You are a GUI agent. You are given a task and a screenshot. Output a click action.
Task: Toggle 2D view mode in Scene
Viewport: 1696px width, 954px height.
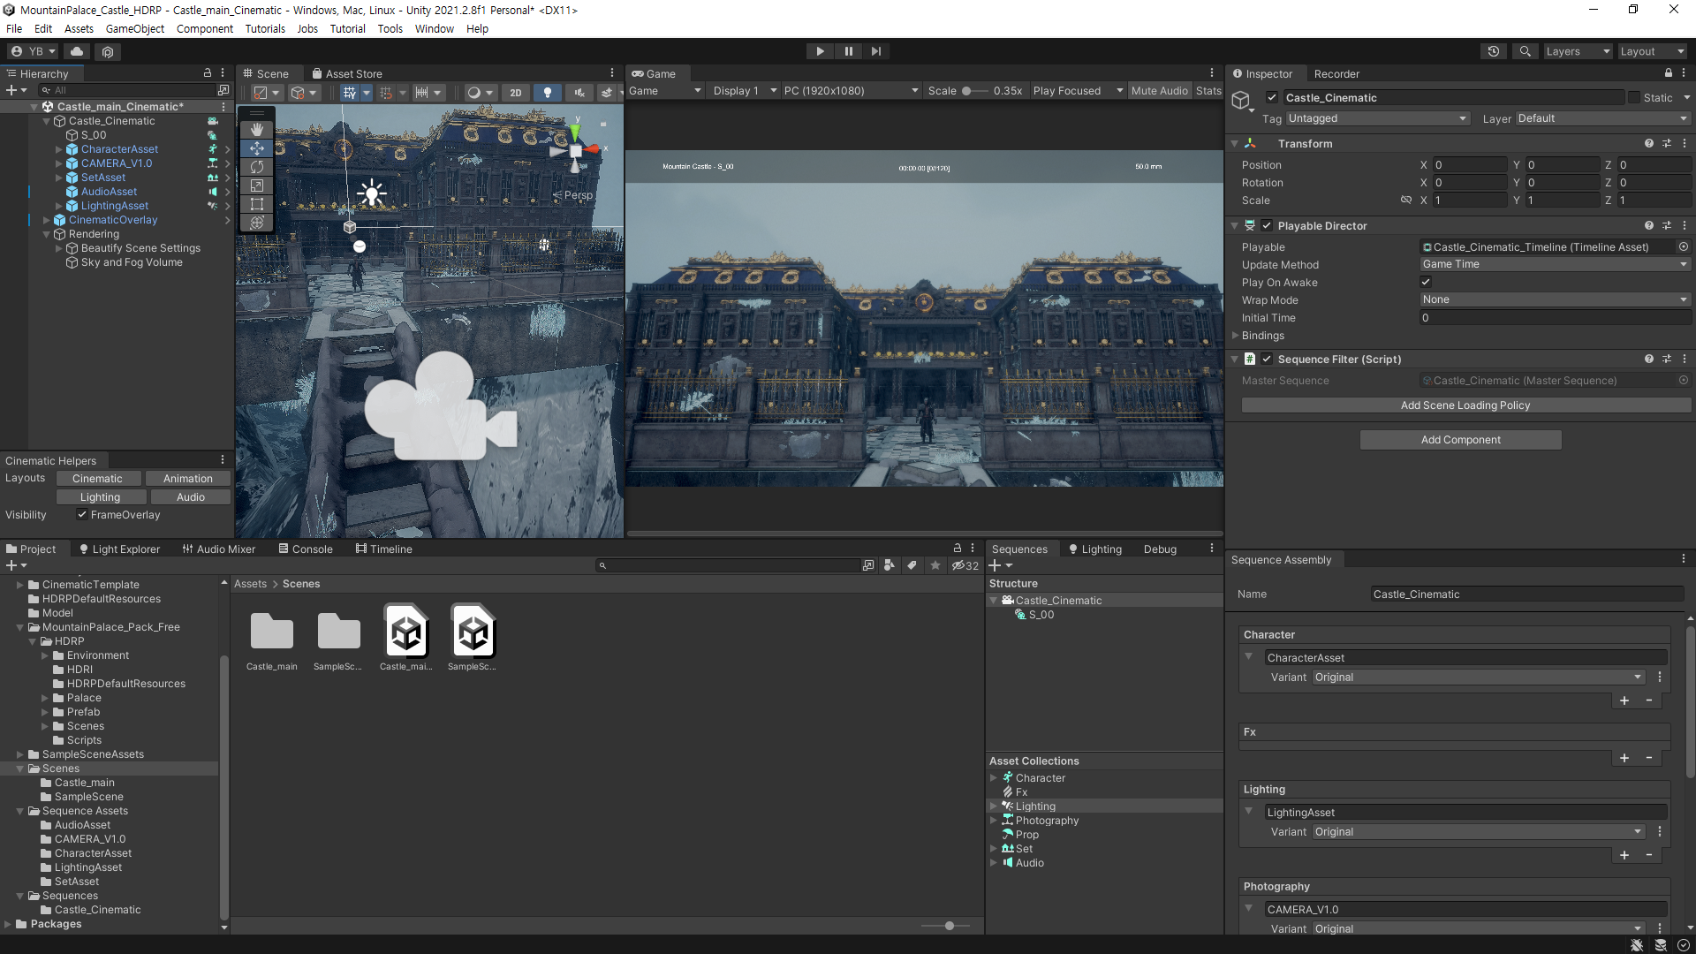pos(516,92)
